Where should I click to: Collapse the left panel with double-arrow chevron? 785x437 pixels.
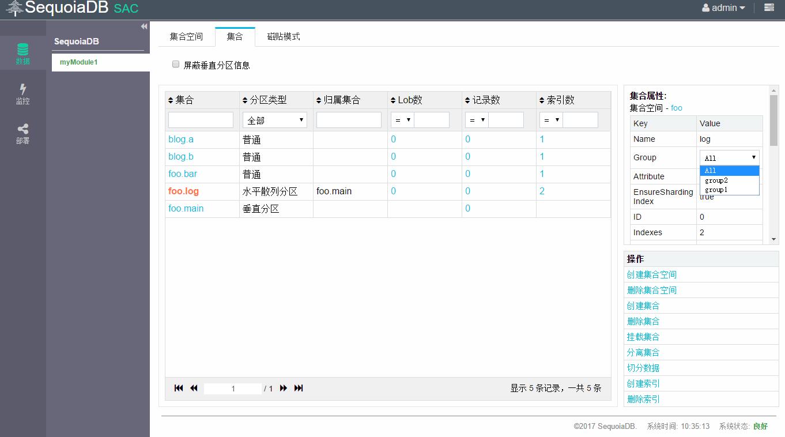(144, 26)
